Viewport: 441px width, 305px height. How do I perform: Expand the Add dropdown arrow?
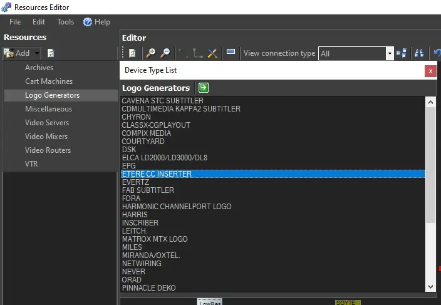38,53
